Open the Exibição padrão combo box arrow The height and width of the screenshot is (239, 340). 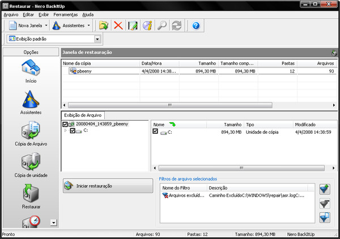pyautogui.click(x=97, y=39)
